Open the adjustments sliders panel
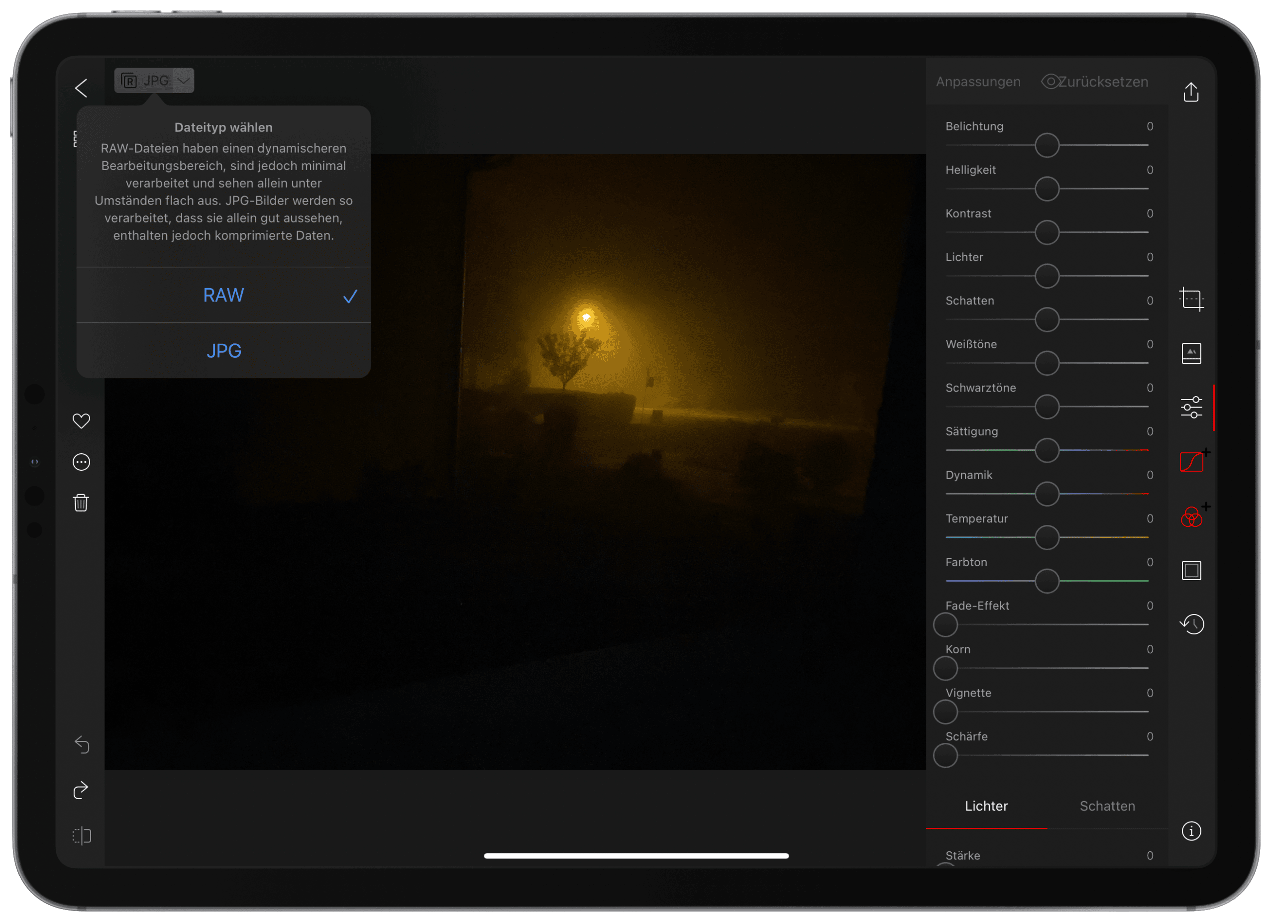 pos(1191,408)
